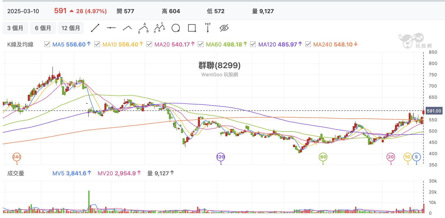Switch chart range to 6 個月
The width and height of the screenshot is (445, 218).
(x=43, y=28)
